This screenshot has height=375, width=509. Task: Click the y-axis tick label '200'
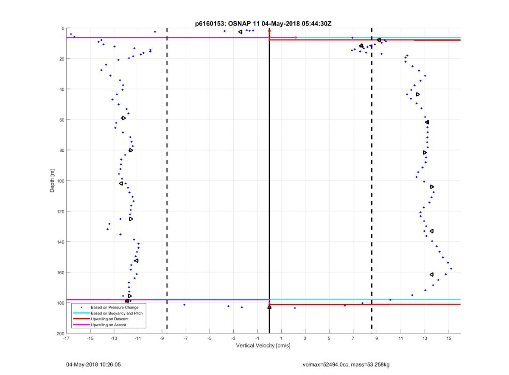pos(61,333)
